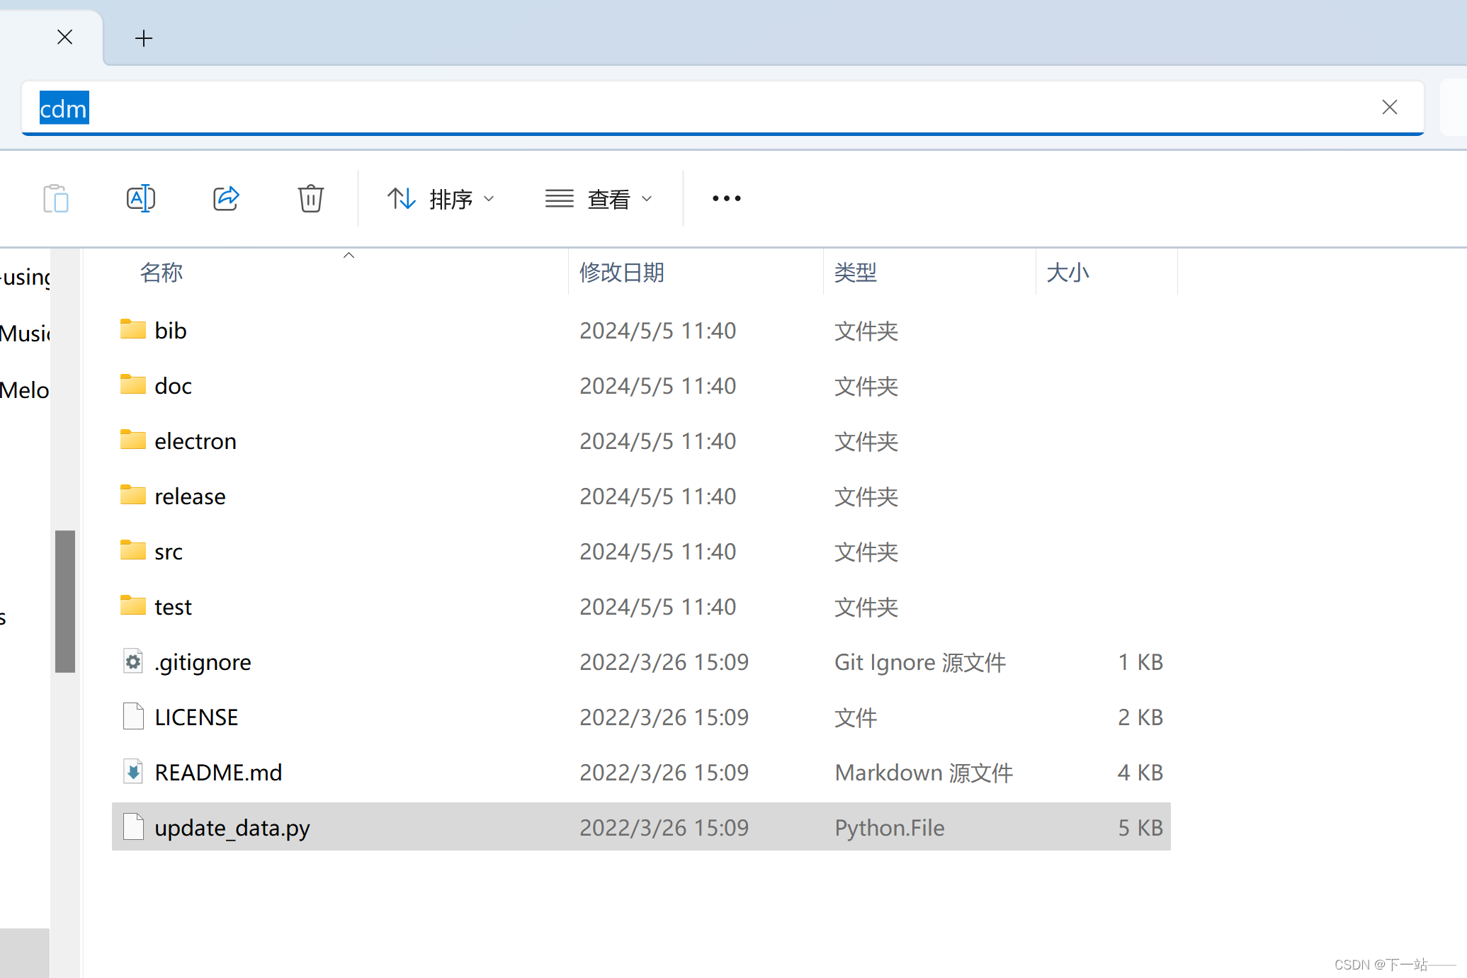
Task: Toggle sort by 名称 column header
Action: pos(162,273)
